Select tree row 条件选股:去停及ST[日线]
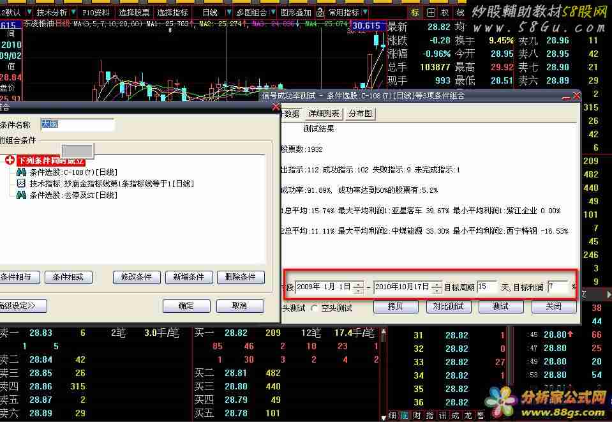 click(x=73, y=195)
